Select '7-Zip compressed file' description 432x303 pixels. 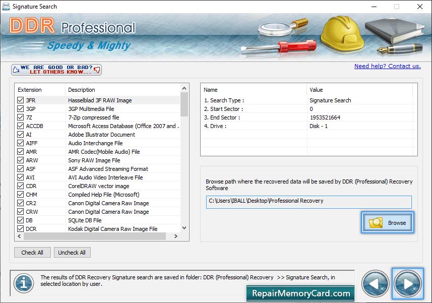tap(94, 117)
